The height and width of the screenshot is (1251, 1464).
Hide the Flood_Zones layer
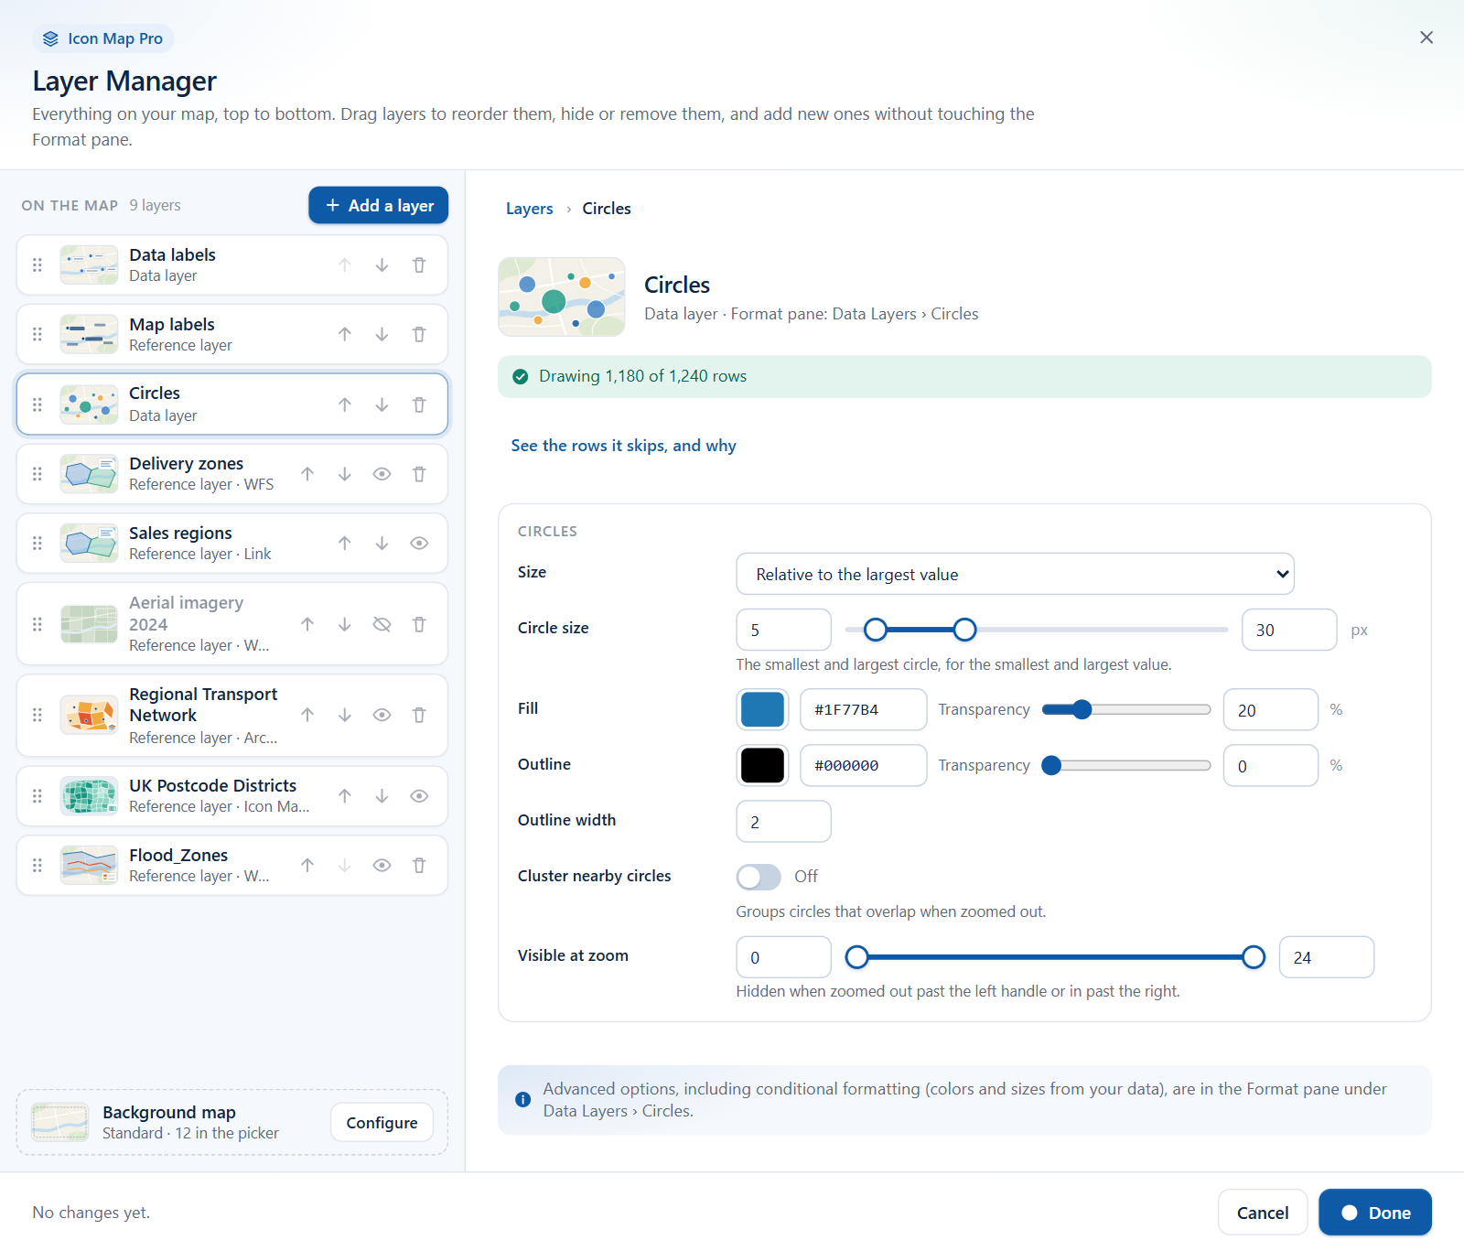click(x=382, y=866)
